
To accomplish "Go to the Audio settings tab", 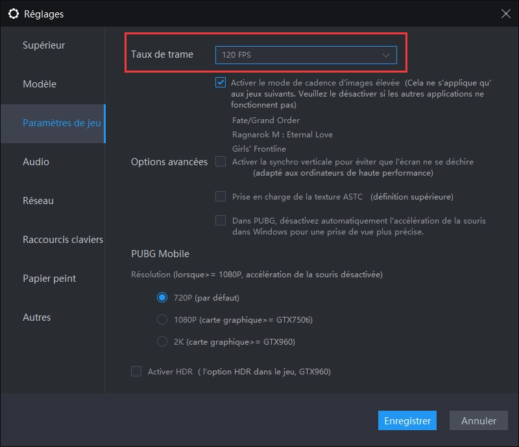I will (x=36, y=162).
